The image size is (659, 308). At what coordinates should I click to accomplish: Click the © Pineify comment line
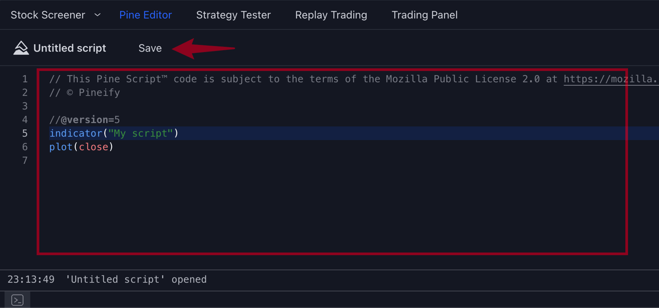click(84, 93)
